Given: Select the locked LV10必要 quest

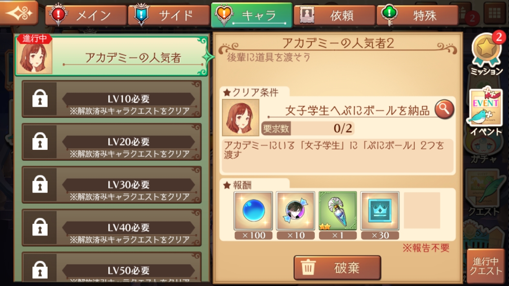Looking at the screenshot, I should click(x=112, y=99).
